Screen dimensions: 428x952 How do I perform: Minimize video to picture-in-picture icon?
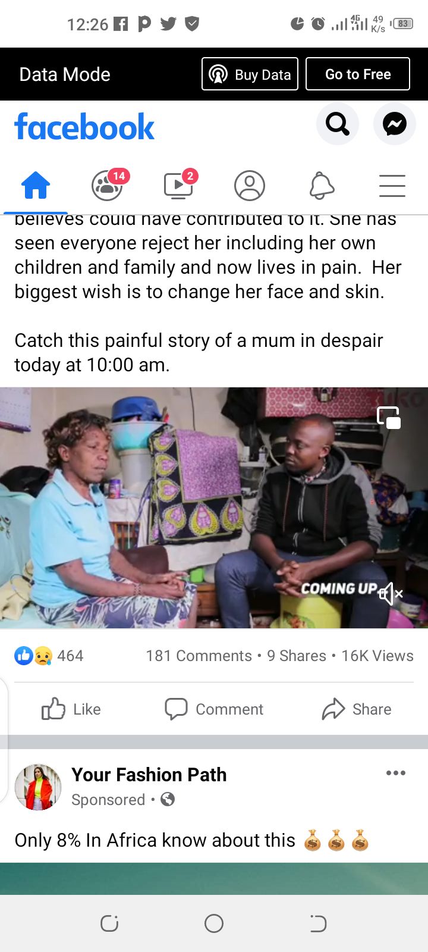pyautogui.click(x=389, y=418)
